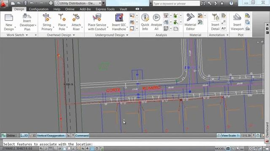Open the View Scale value dropdown
Image resolution: width=270 pixels, height=151 pixels.
click(x=254, y=135)
